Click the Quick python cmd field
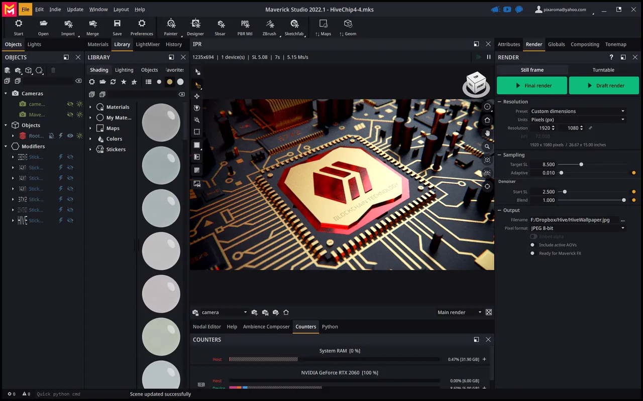Viewport: 643px width, 401px height. [x=58, y=394]
